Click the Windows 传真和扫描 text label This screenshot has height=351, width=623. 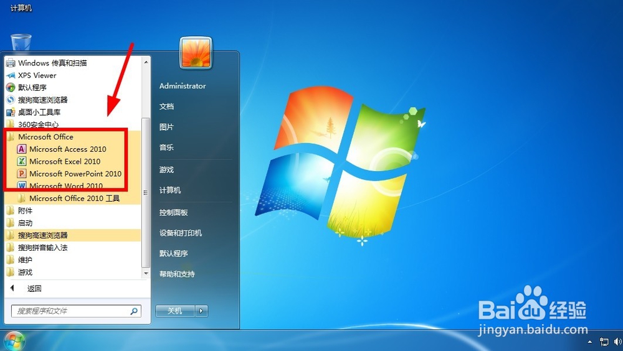click(x=52, y=63)
